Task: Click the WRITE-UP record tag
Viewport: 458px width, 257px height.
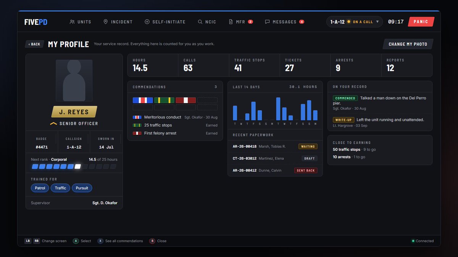Action: click(343, 120)
